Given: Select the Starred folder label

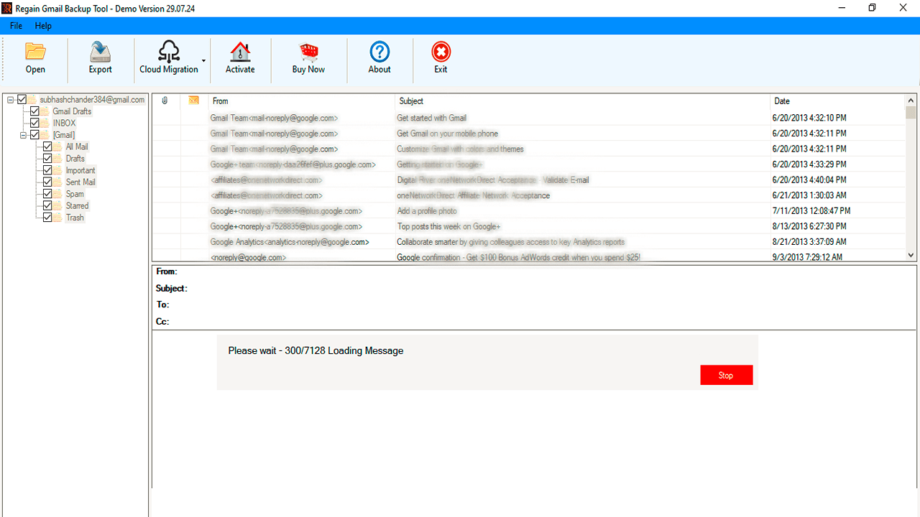Looking at the screenshot, I should click(77, 205).
